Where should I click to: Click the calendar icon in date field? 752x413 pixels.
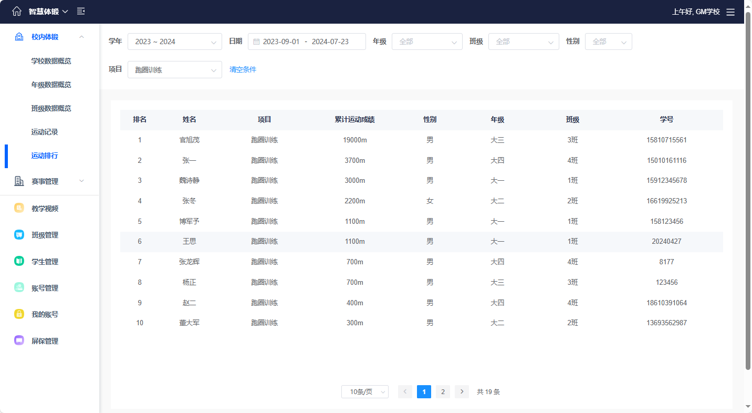[256, 42]
